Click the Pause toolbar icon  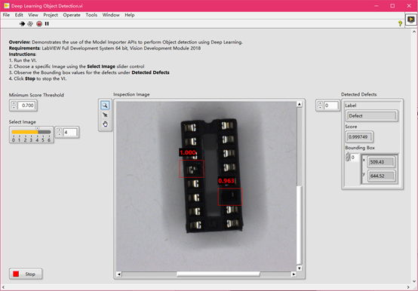47,23
